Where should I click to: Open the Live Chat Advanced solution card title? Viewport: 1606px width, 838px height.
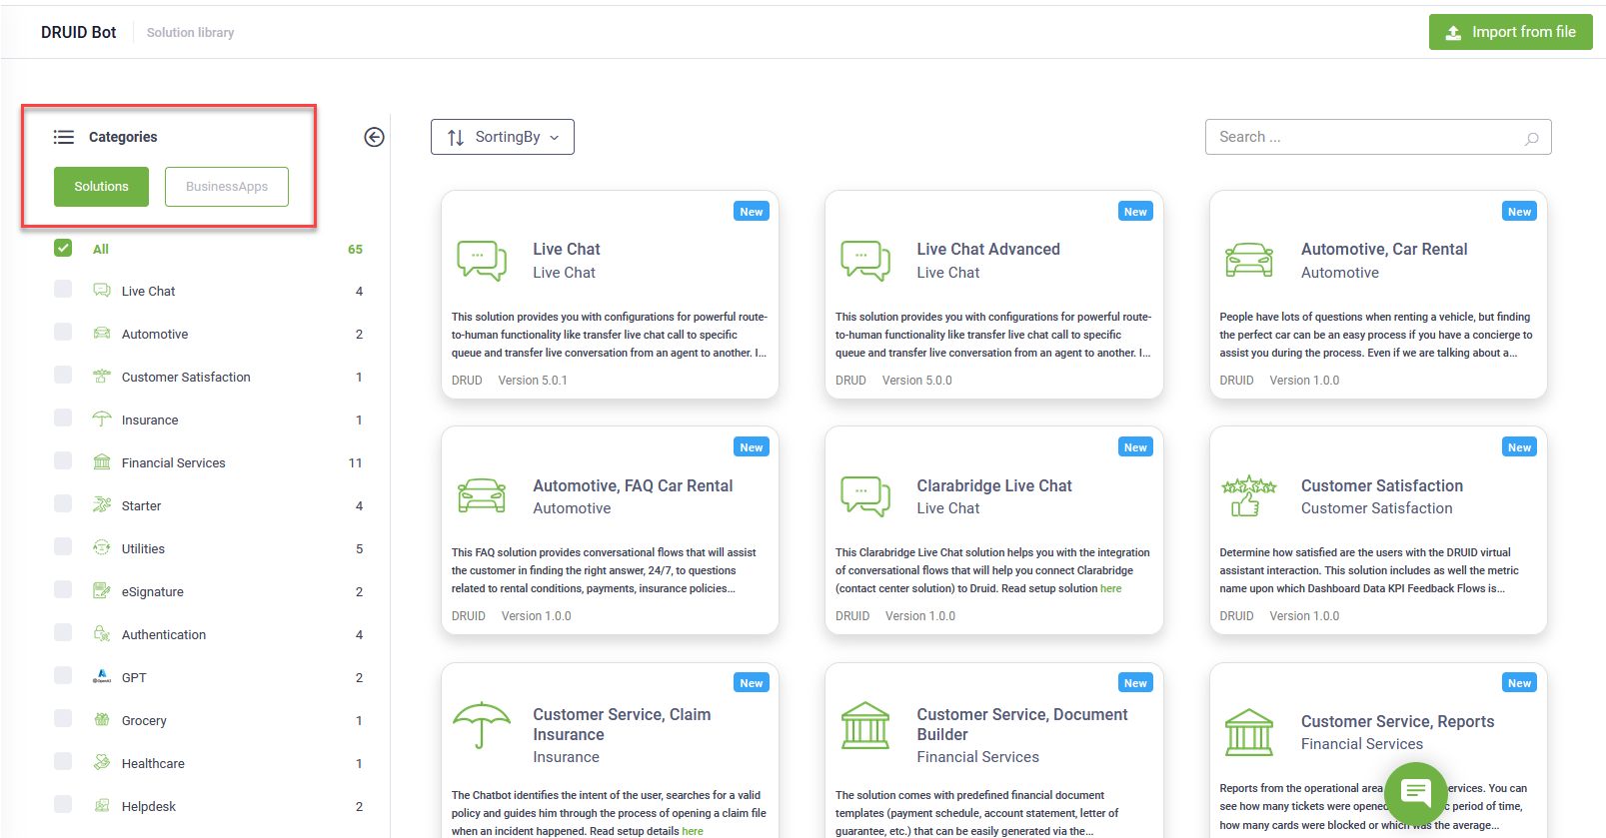click(x=987, y=249)
